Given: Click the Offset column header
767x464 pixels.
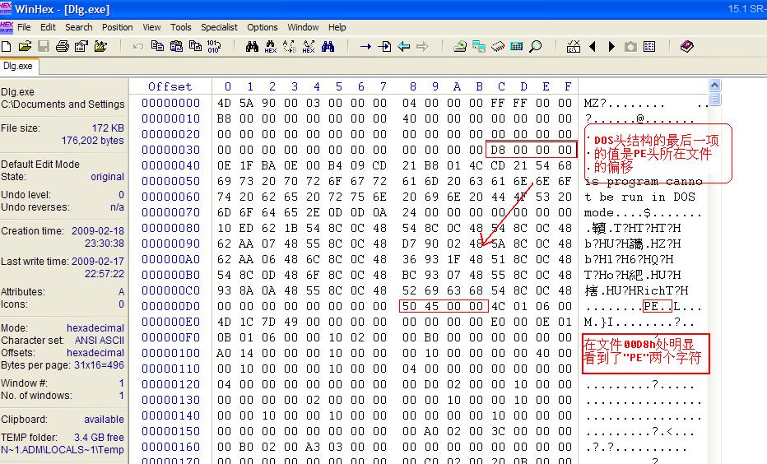Looking at the screenshot, I should click(x=170, y=86).
